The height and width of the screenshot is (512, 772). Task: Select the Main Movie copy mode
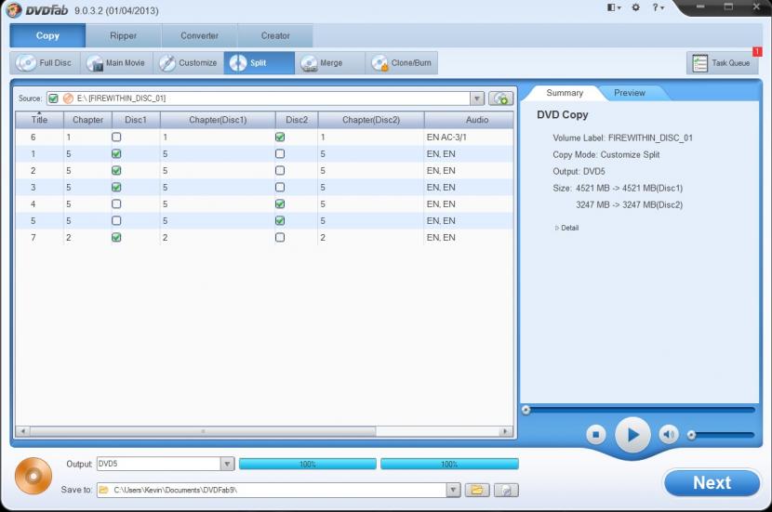[116, 63]
